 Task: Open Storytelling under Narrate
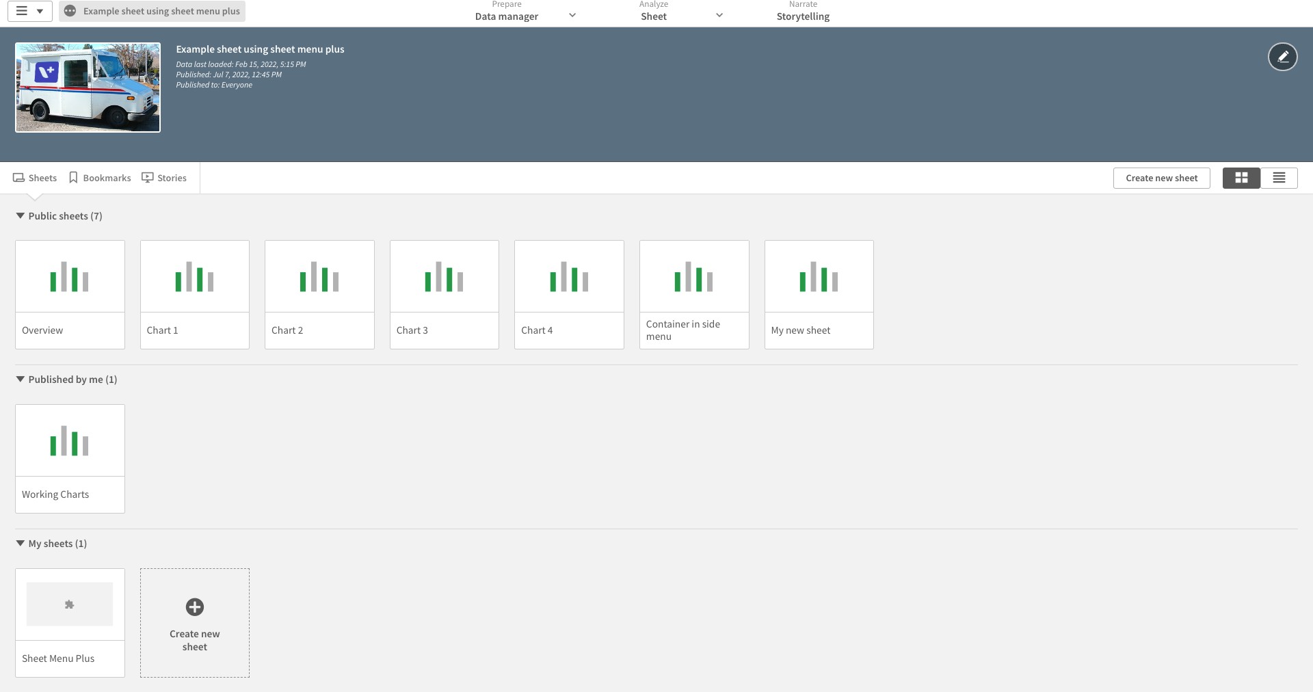click(803, 16)
